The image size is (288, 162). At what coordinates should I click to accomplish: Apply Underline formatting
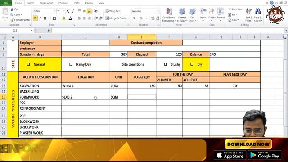[x=45, y=18]
